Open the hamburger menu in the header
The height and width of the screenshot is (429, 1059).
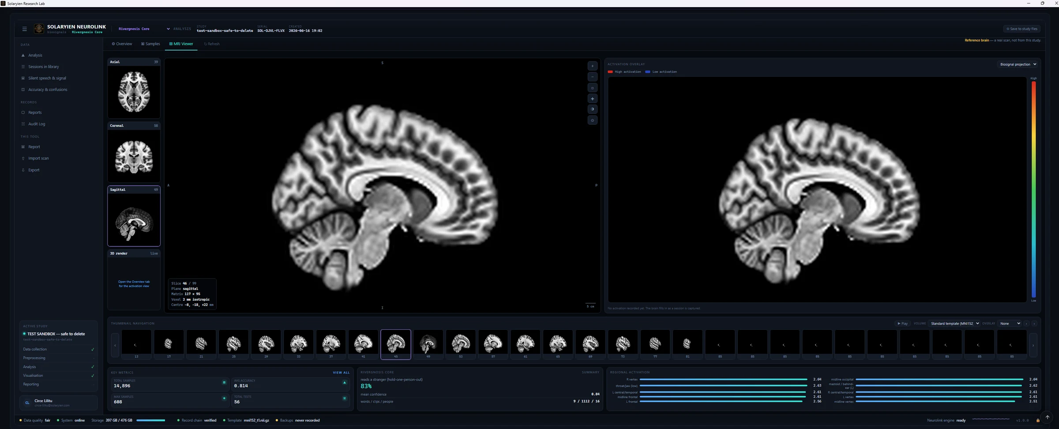click(25, 29)
